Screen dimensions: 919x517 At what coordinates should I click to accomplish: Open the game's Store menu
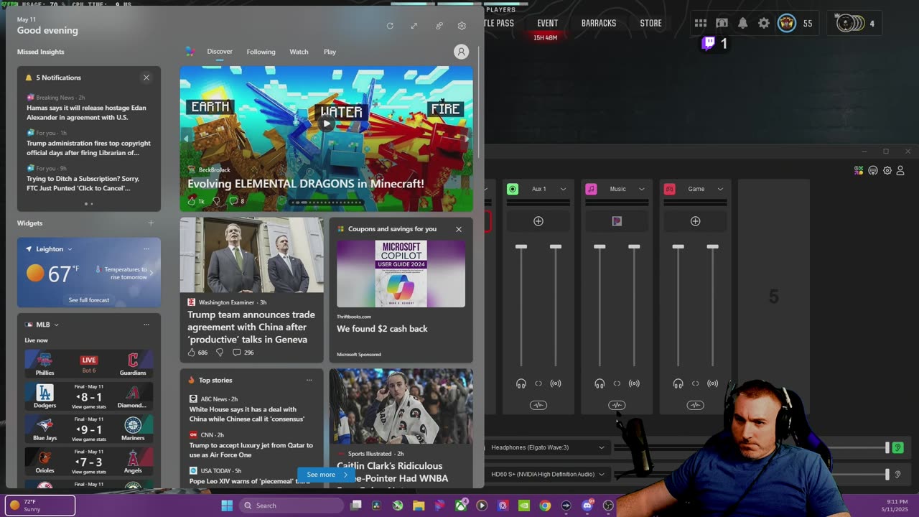click(x=650, y=23)
